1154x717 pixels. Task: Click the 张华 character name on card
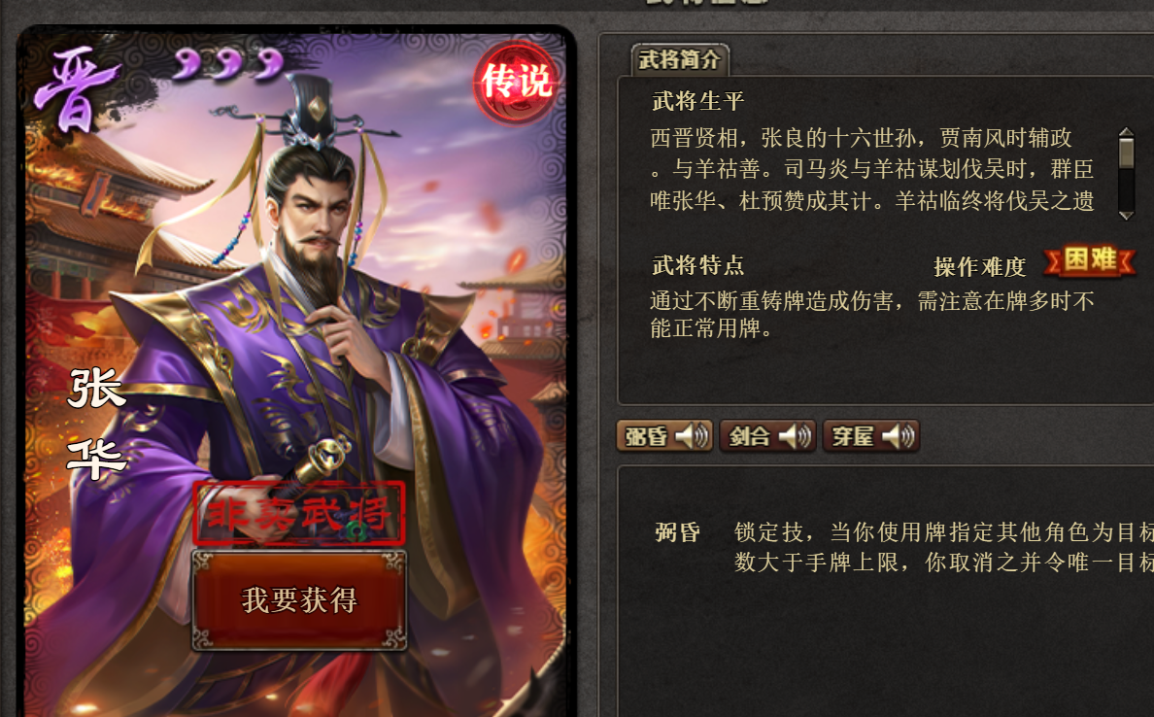(96, 424)
